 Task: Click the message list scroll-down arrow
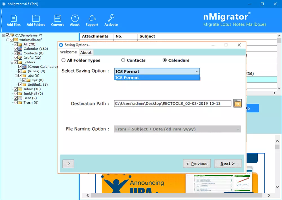279,88
